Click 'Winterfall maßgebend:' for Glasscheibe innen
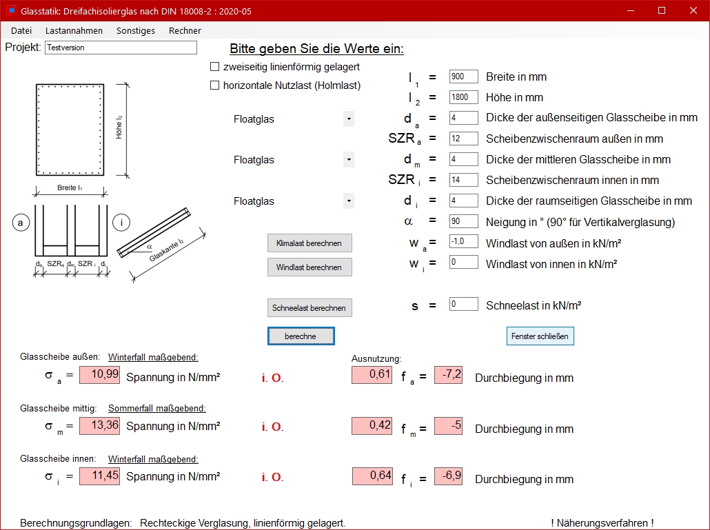710x530 pixels. click(x=153, y=459)
